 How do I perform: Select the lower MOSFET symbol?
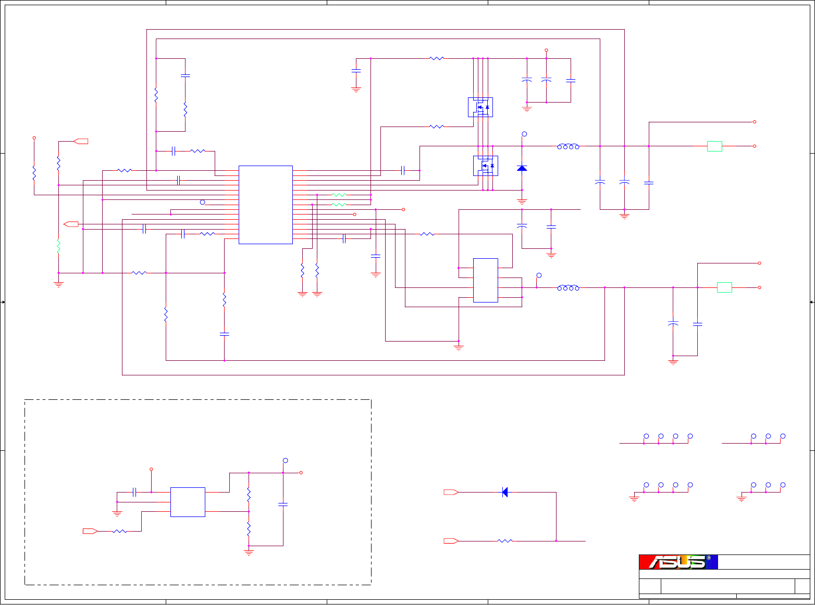pos(486,166)
